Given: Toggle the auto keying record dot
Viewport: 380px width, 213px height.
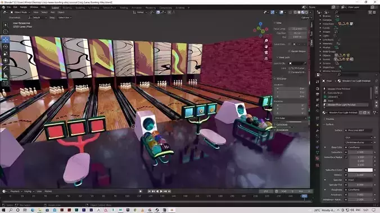Looking at the screenshot, I should pos(141,191).
